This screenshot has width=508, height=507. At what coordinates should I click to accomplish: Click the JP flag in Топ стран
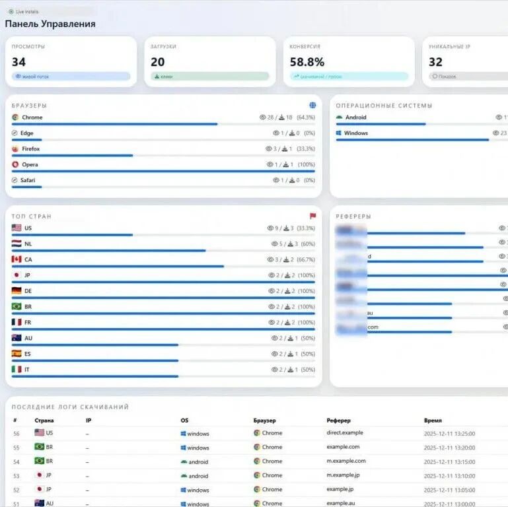tap(17, 275)
